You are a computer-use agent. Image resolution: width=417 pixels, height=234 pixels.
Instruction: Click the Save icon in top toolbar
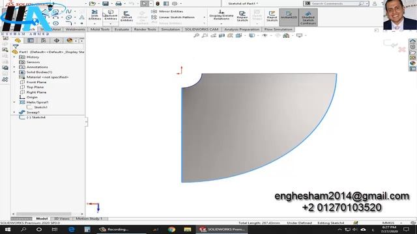[x=106, y=4]
